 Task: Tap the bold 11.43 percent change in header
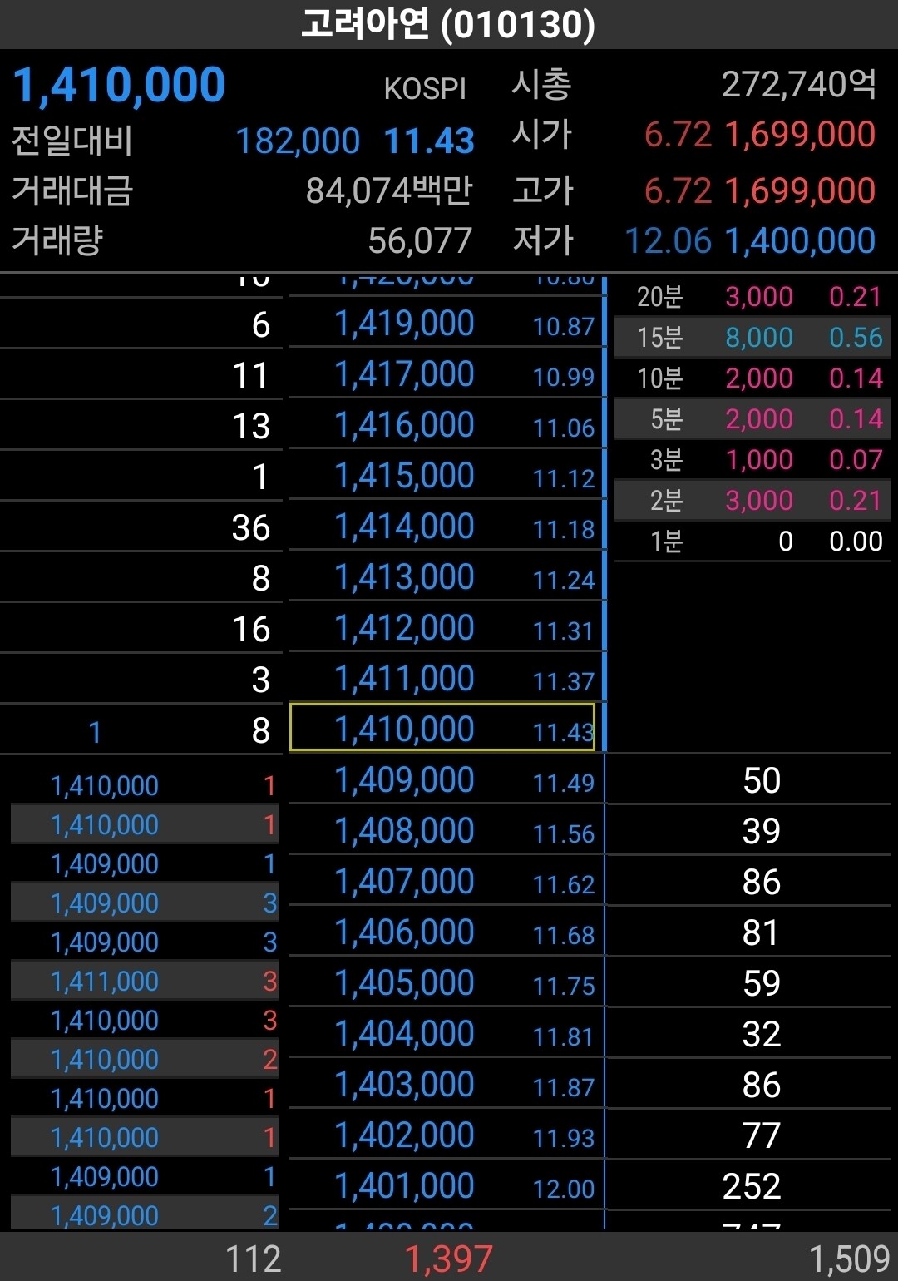[x=429, y=141]
